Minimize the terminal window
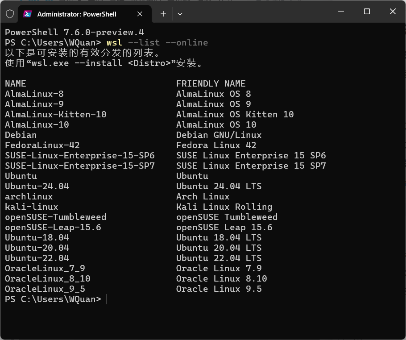The height and width of the screenshot is (340, 406). [341, 12]
